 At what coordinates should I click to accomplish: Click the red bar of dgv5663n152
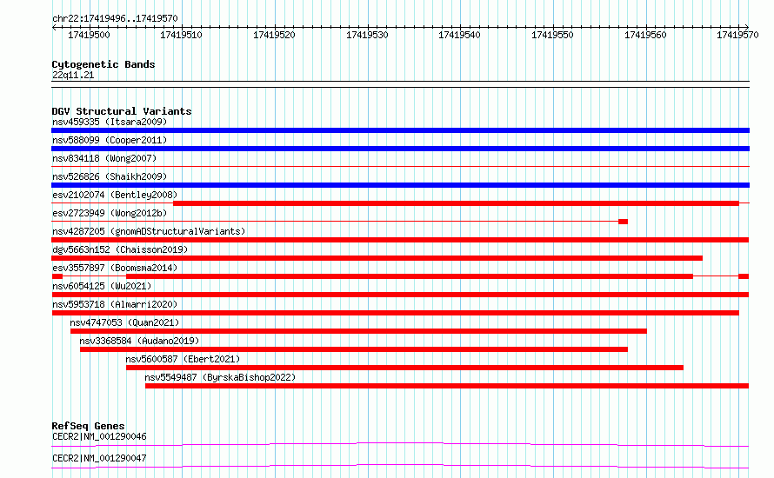click(x=377, y=258)
